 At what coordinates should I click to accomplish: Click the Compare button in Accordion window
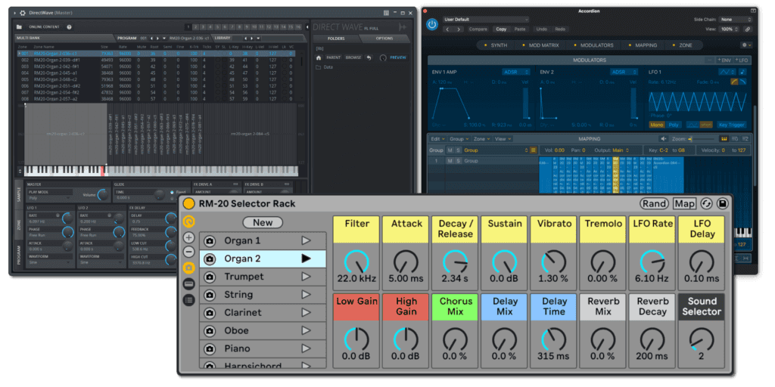(478, 29)
